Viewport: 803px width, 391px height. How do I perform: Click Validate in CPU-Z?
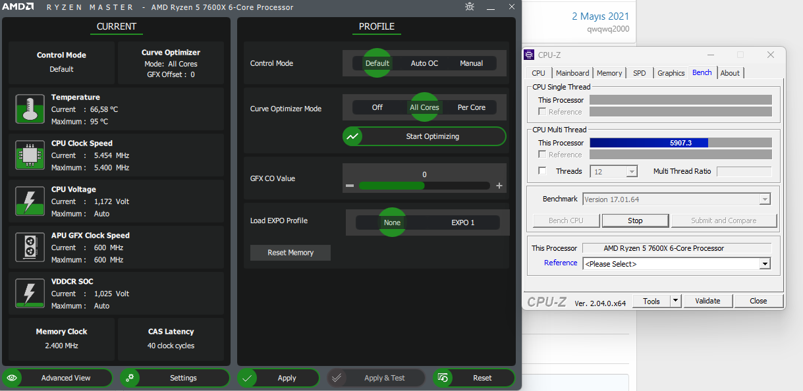(x=707, y=301)
